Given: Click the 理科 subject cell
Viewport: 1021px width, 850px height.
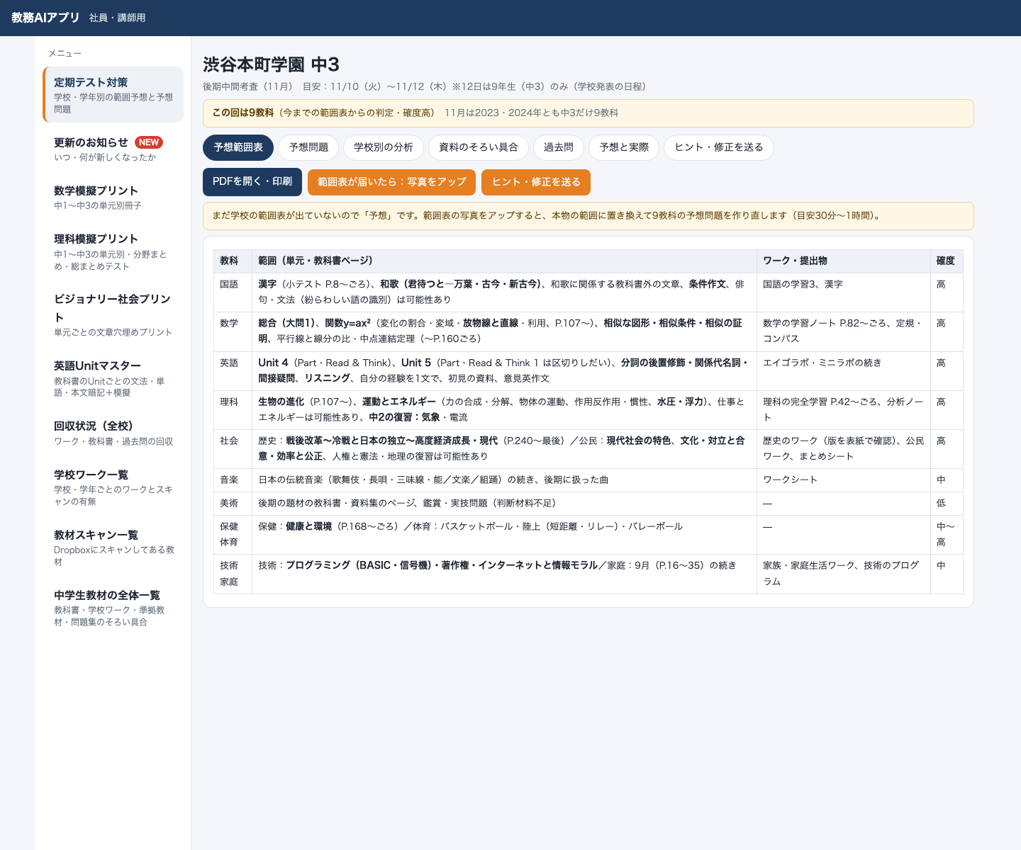Looking at the screenshot, I should pos(233,410).
